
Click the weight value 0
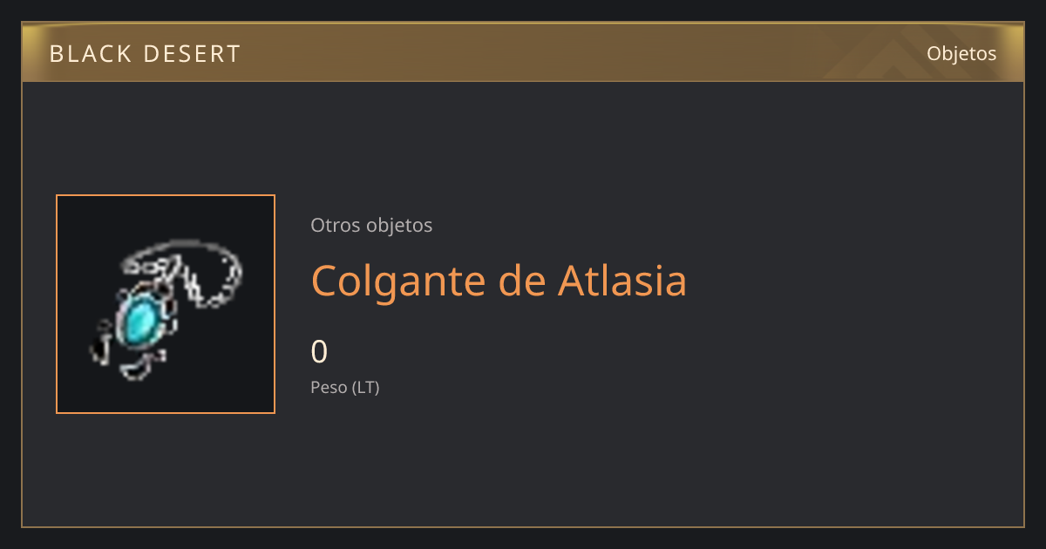319,352
